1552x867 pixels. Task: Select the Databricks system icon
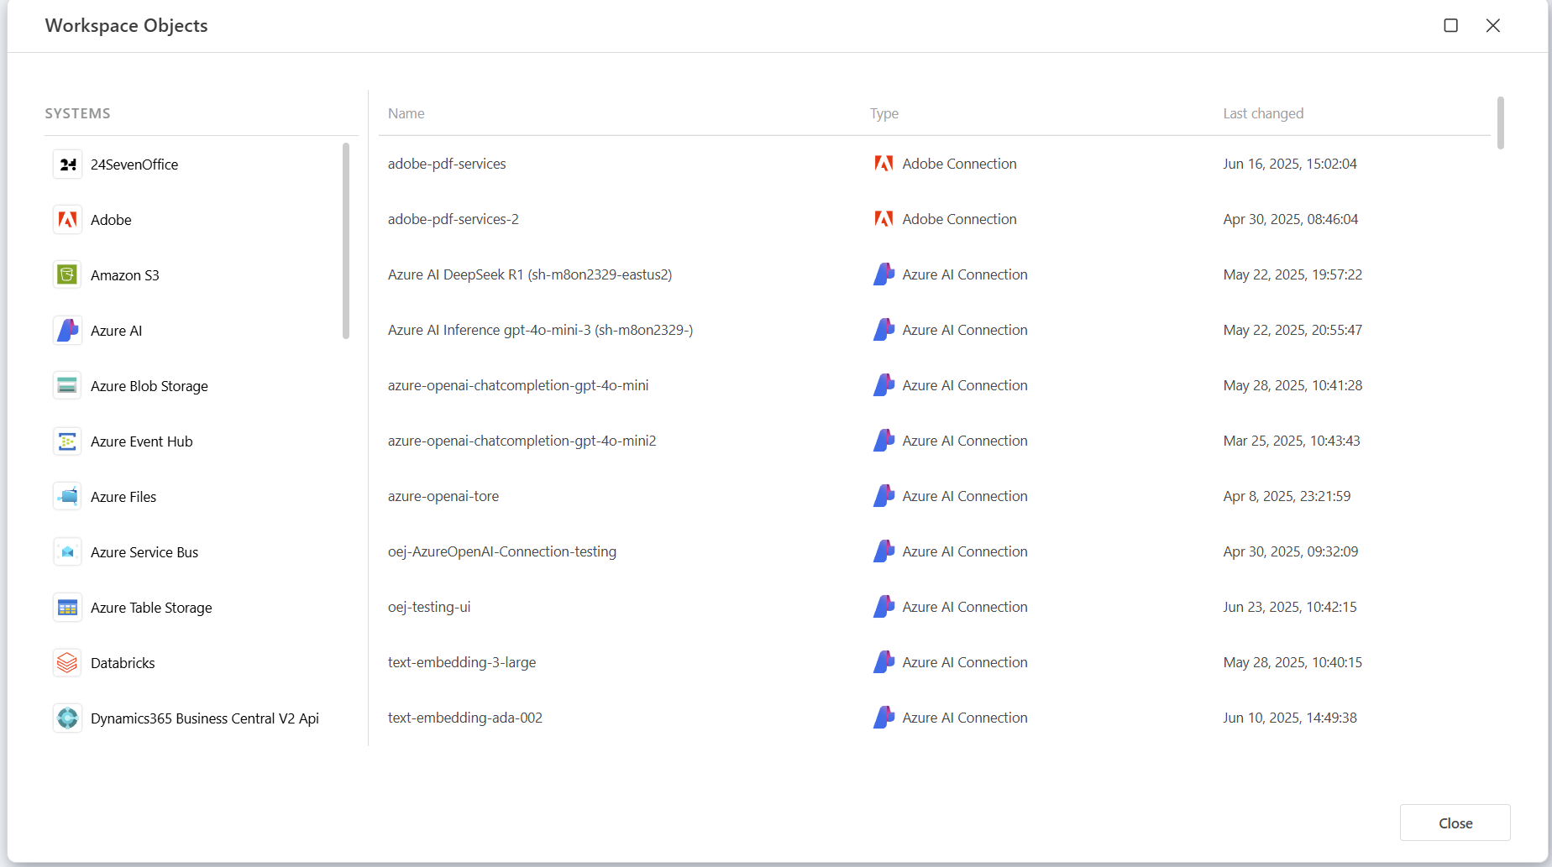(x=67, y=663)
